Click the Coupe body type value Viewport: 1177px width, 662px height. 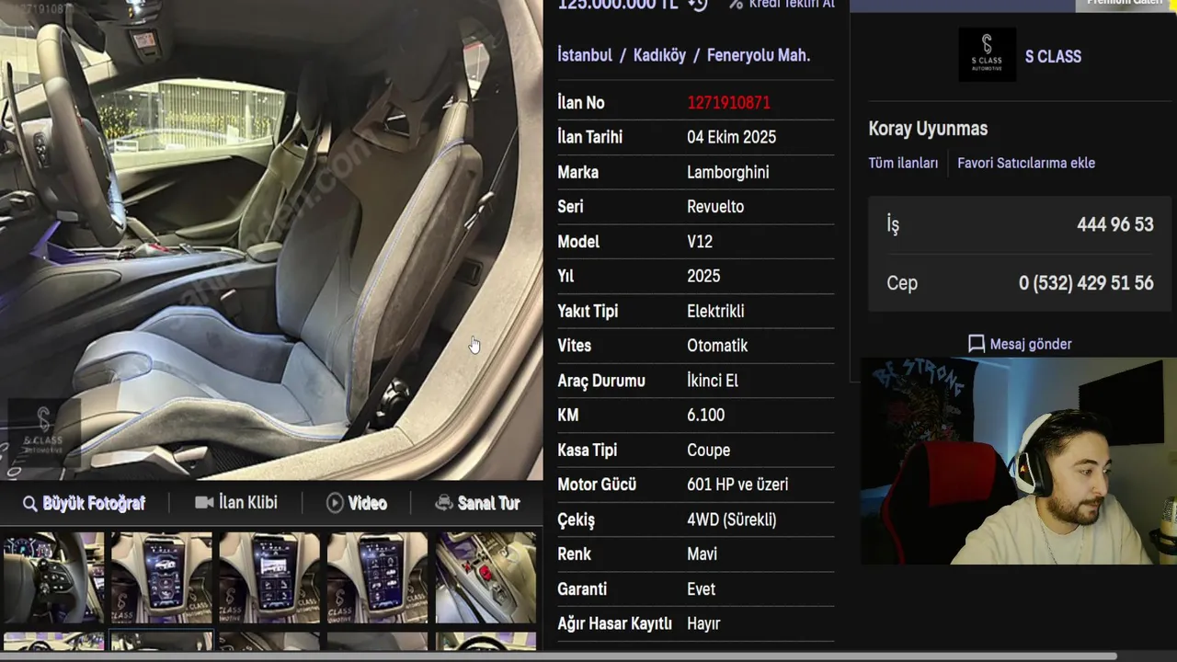click(x=708, y=450)
